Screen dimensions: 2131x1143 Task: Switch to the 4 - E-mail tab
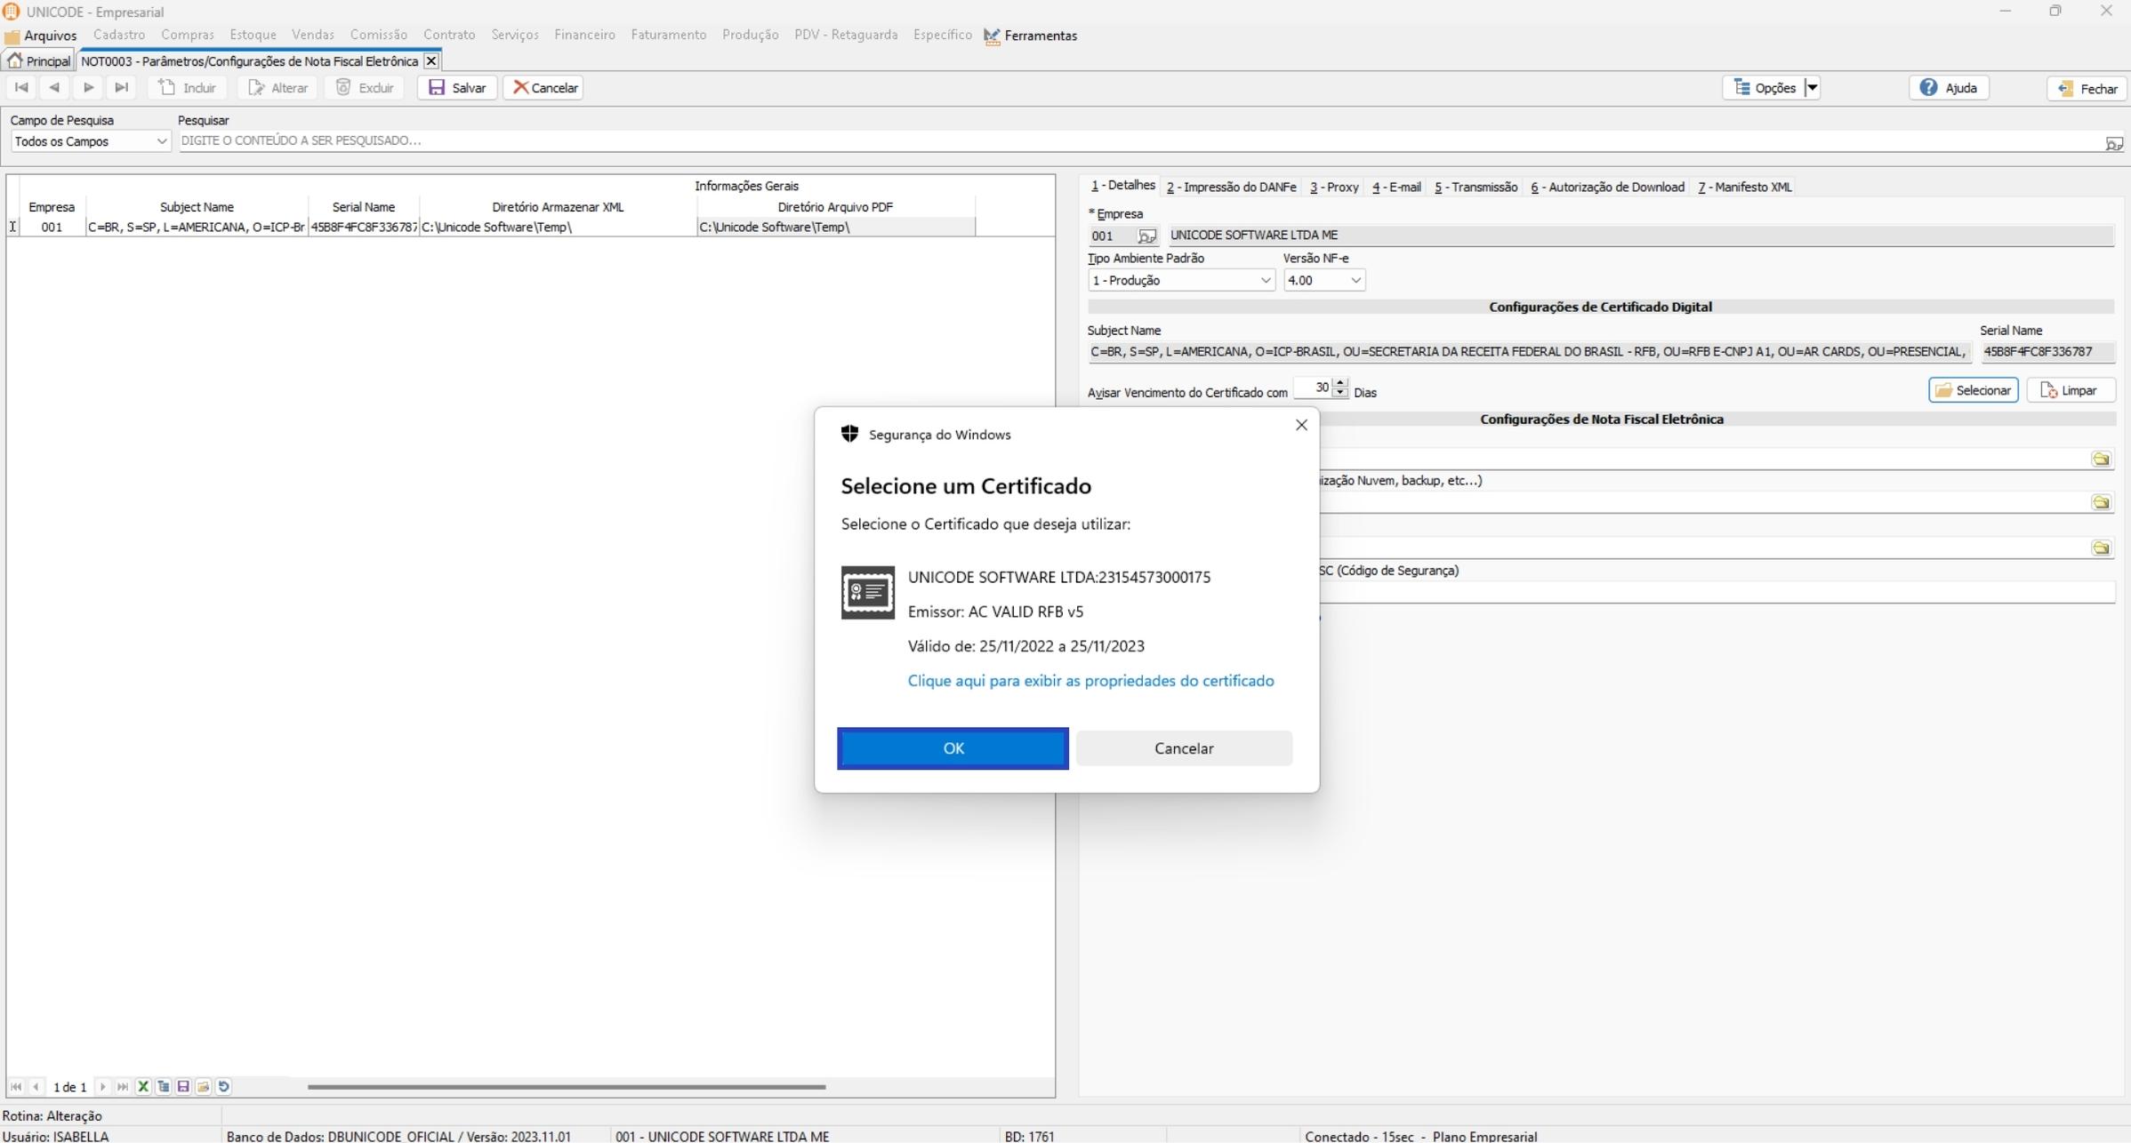tap(1395, 187)
